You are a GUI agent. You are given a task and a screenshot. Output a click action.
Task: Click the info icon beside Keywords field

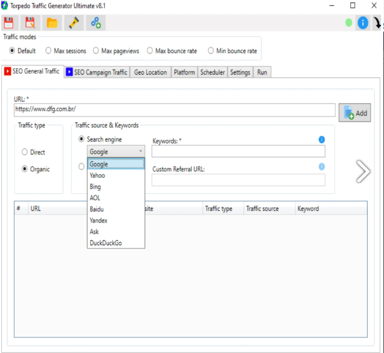point(322,140)
